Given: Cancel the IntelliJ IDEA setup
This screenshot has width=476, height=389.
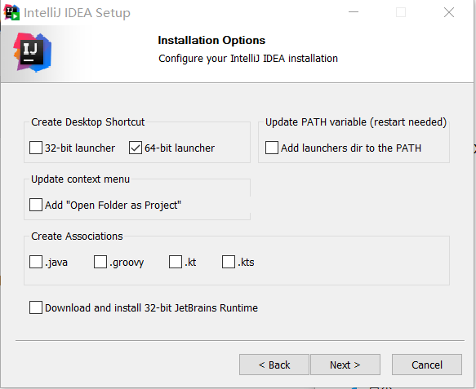Looking at the screenshot, I should coord(427,365).
